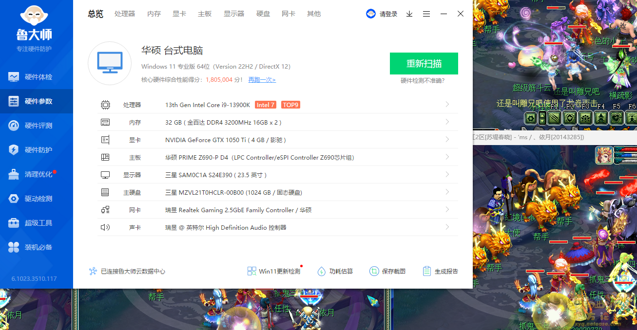Expand the 内存 row chevron

click(447, 122)
